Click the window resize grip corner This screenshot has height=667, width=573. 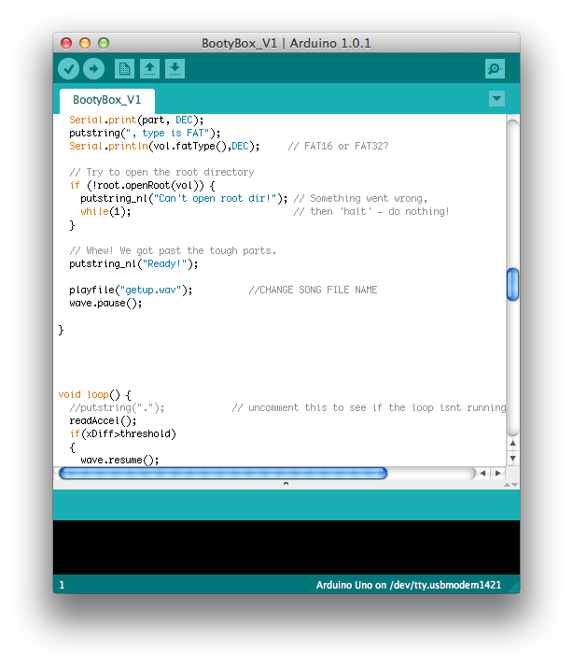(515, 588)
